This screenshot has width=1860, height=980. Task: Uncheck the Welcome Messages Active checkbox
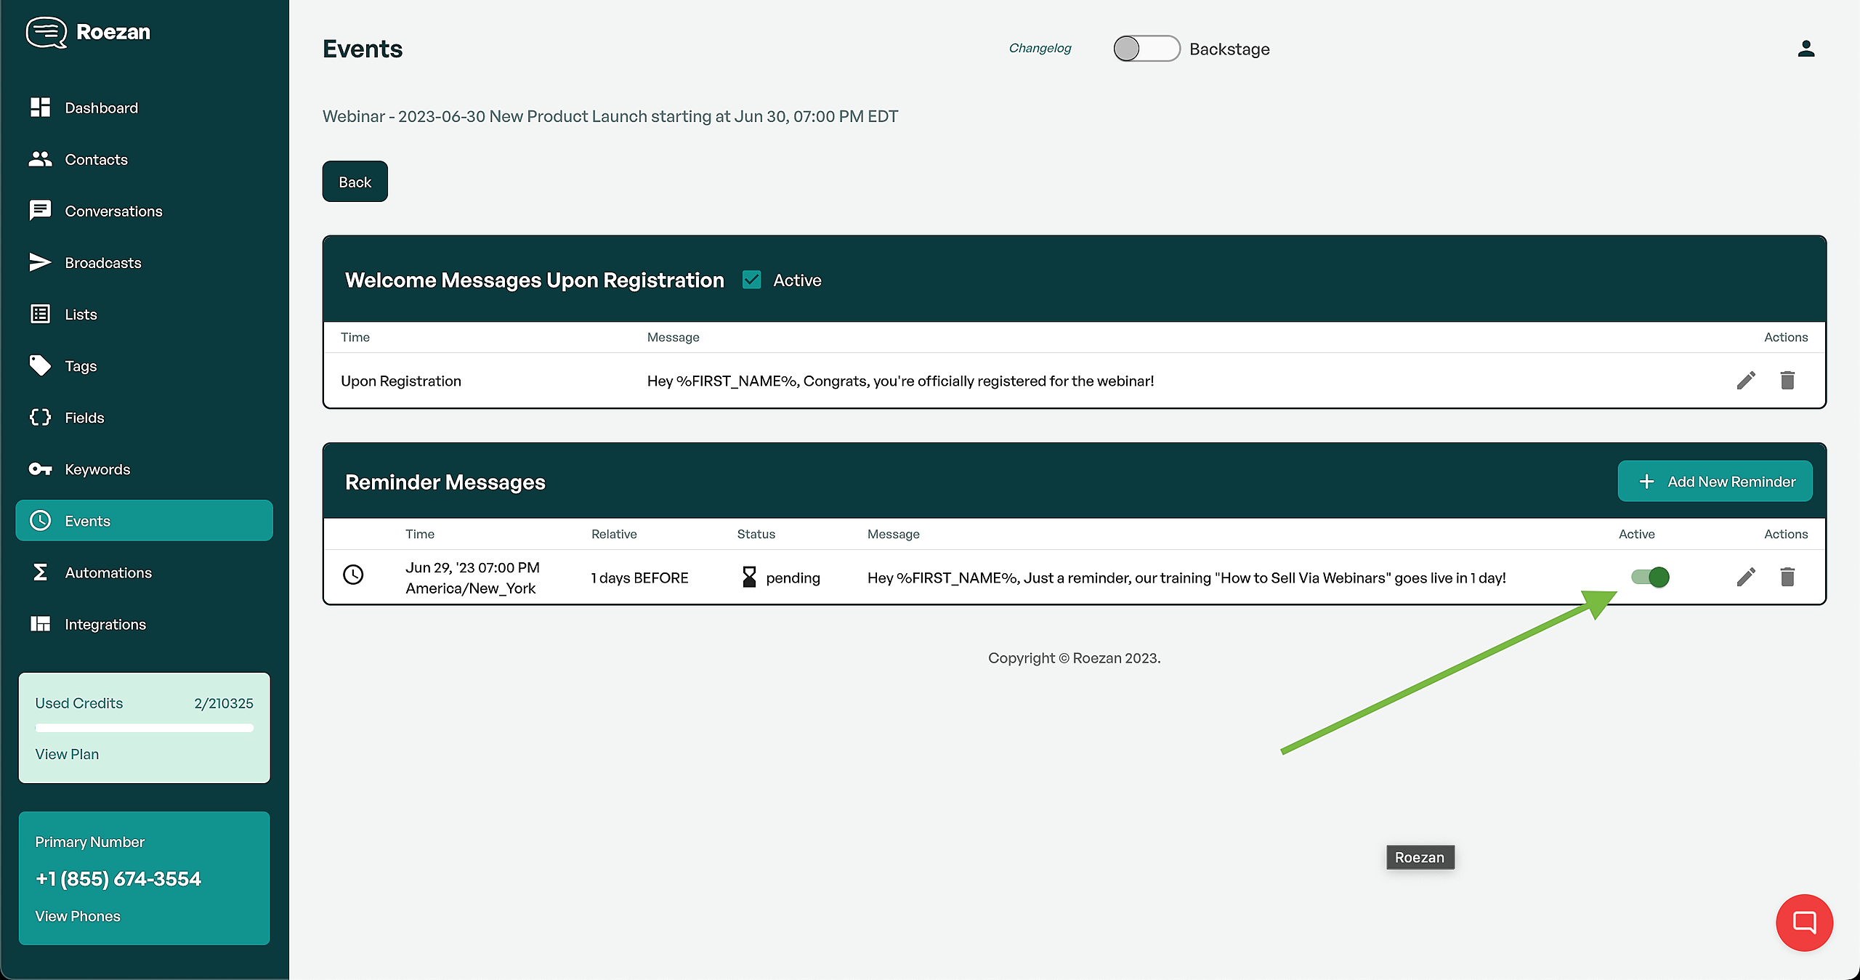tap(751, 280)
